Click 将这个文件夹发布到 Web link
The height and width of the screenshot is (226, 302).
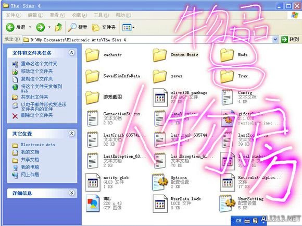42,88
